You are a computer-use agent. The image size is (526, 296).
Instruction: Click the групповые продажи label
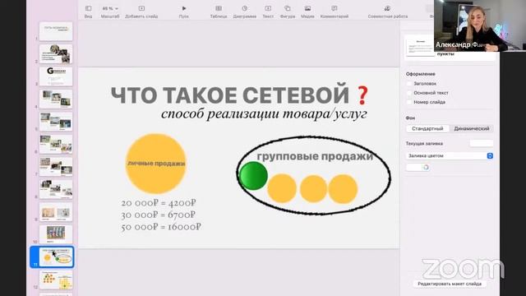(x=315, y=156)
